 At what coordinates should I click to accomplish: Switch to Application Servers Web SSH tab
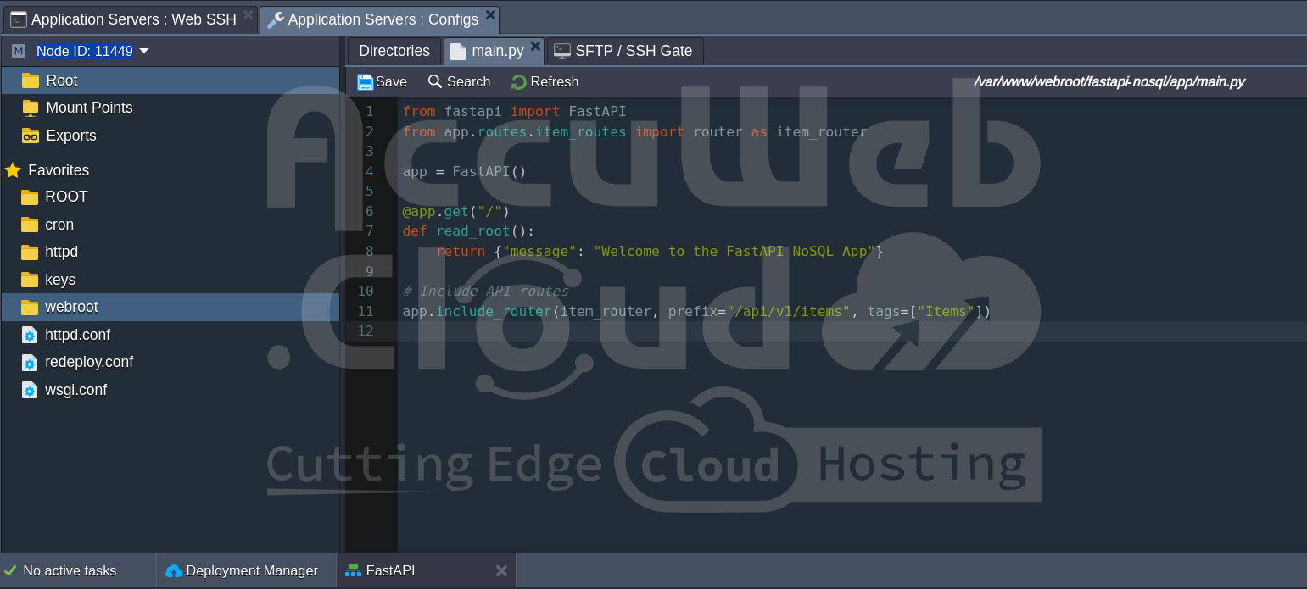coord(133,19)
